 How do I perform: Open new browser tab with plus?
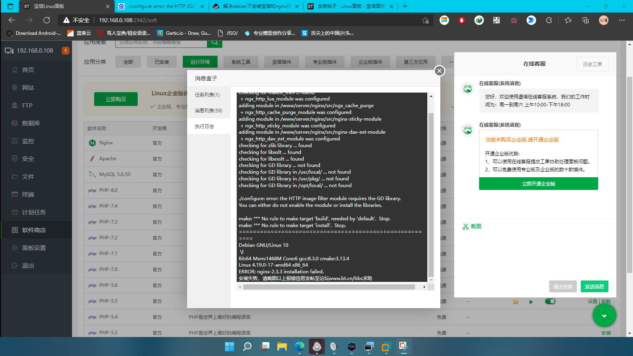pyautogui.click(x=405, y=6)
